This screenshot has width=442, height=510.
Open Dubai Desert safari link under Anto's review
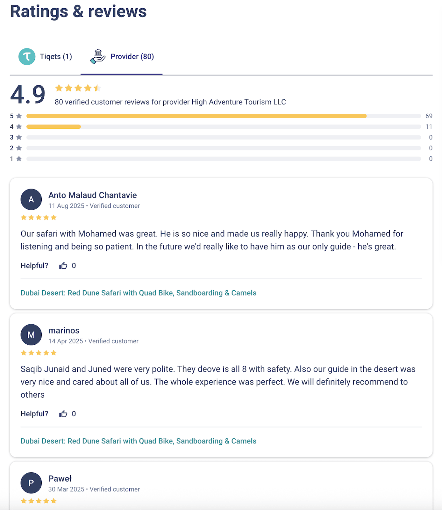coord(138,293)
